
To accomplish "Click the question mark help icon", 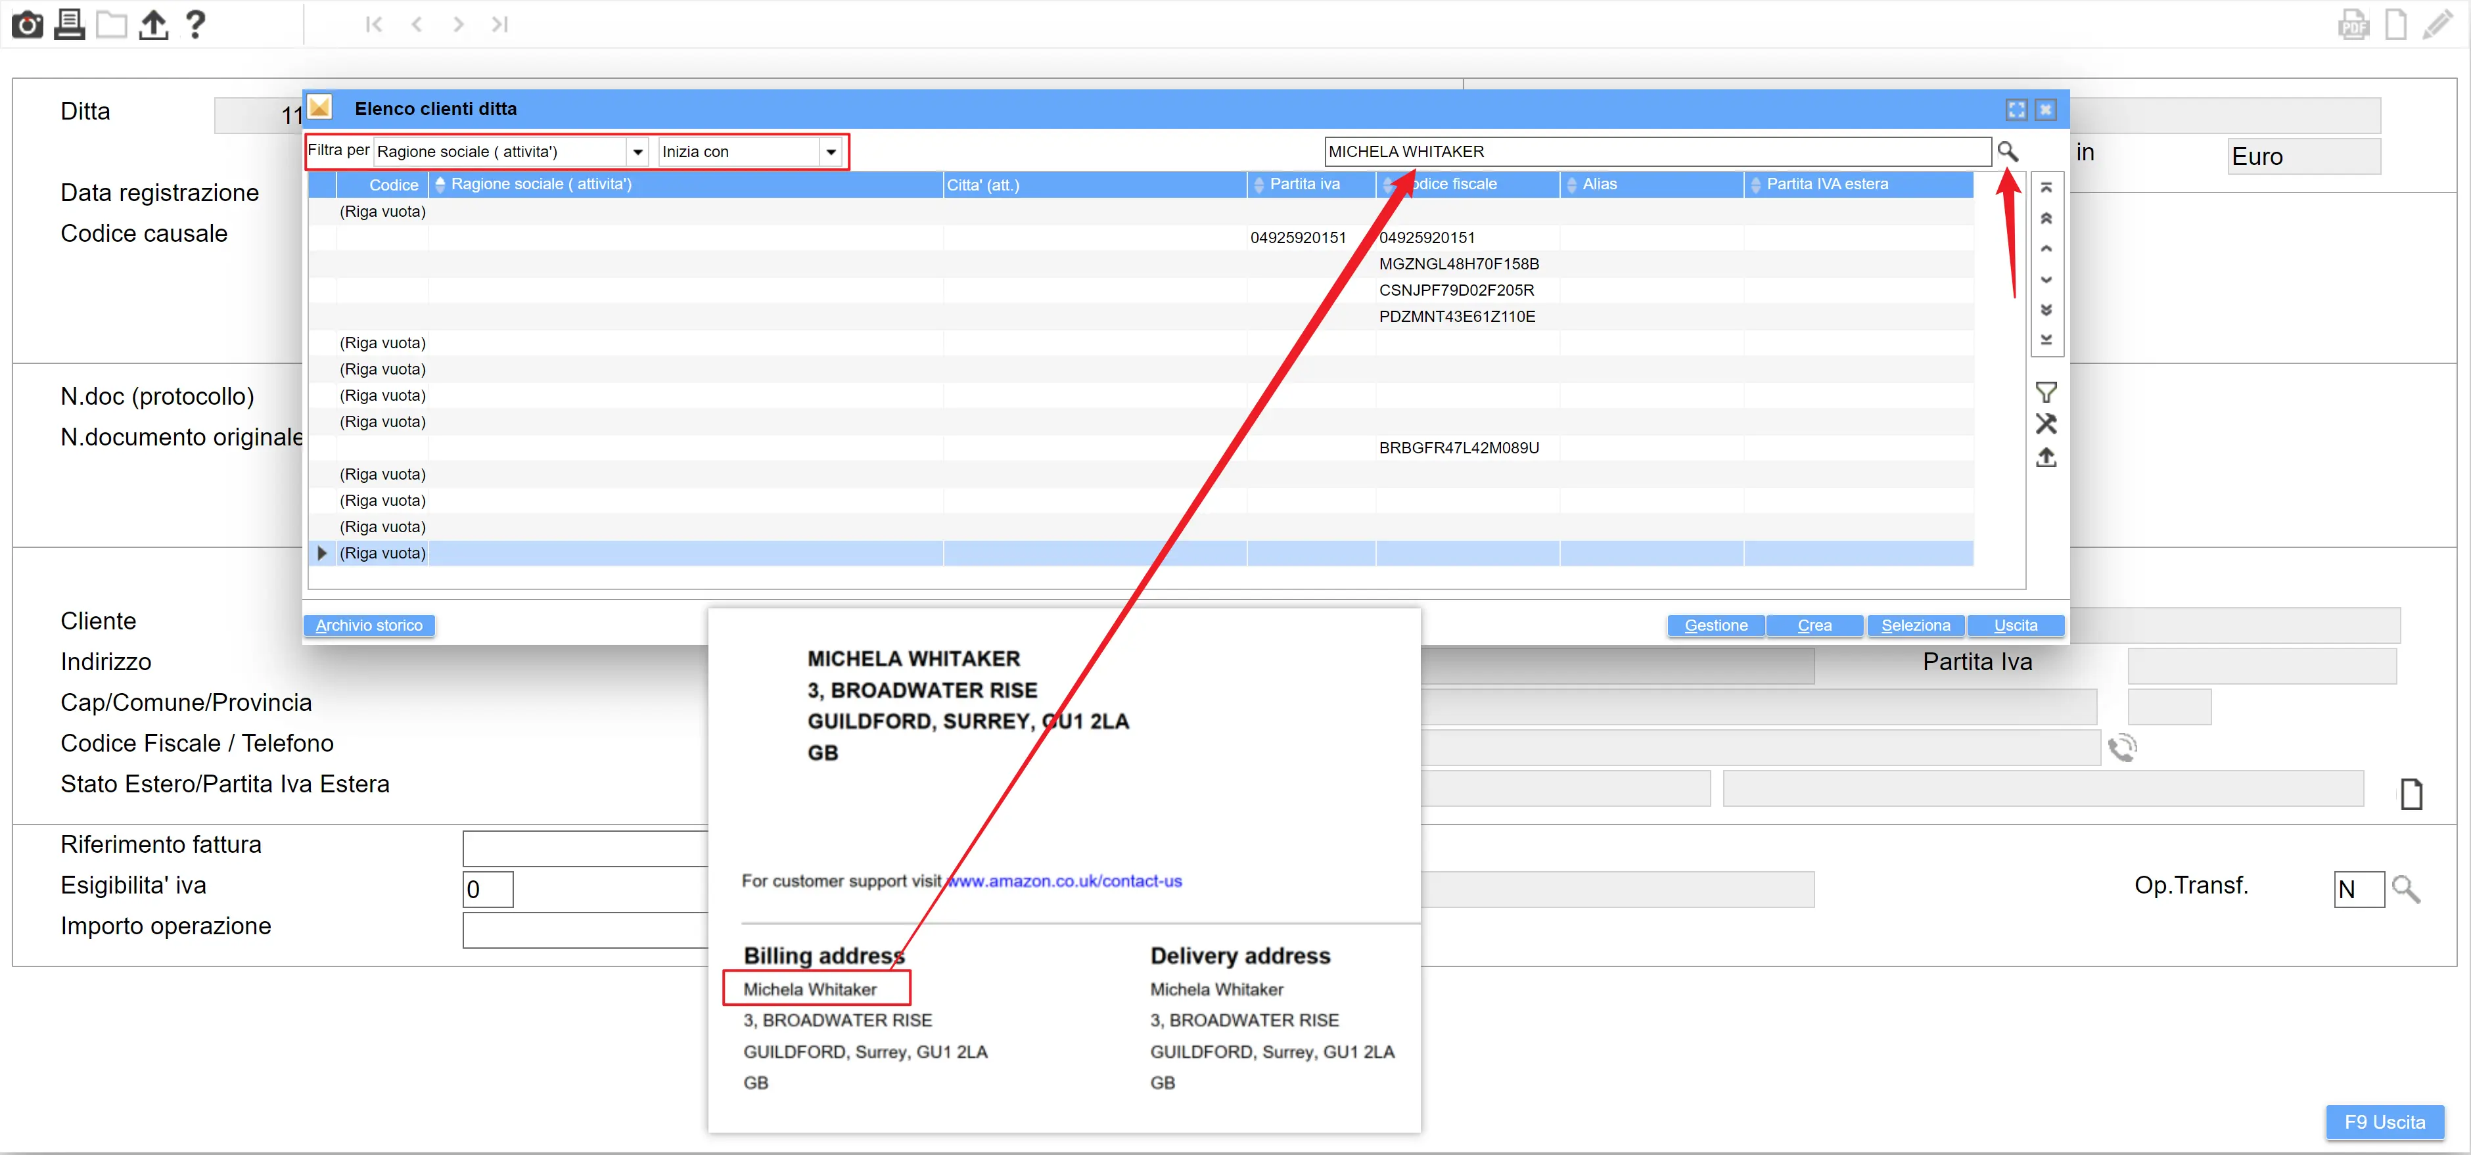I will [195, 24].
